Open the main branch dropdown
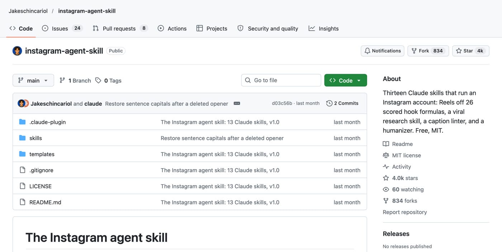Screen dimensions: 502x252 [33, 81]
